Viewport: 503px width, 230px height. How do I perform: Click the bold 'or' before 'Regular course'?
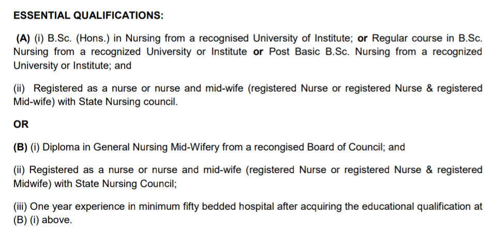pos(362,39)
